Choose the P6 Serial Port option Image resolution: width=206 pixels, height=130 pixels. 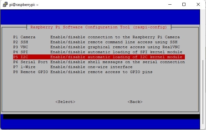pyautogui.click(x=99, y=62)
